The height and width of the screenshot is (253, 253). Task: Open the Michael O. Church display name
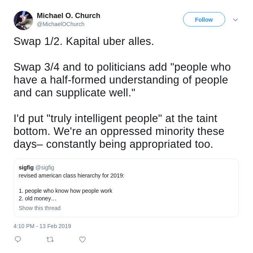[x=68, y=16]
